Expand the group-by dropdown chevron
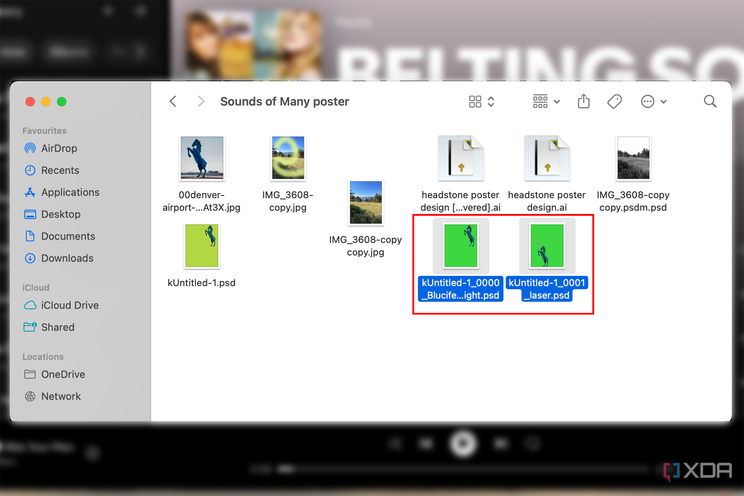The height and width of the screenshot is (496, 744). (x=557, y=102)
